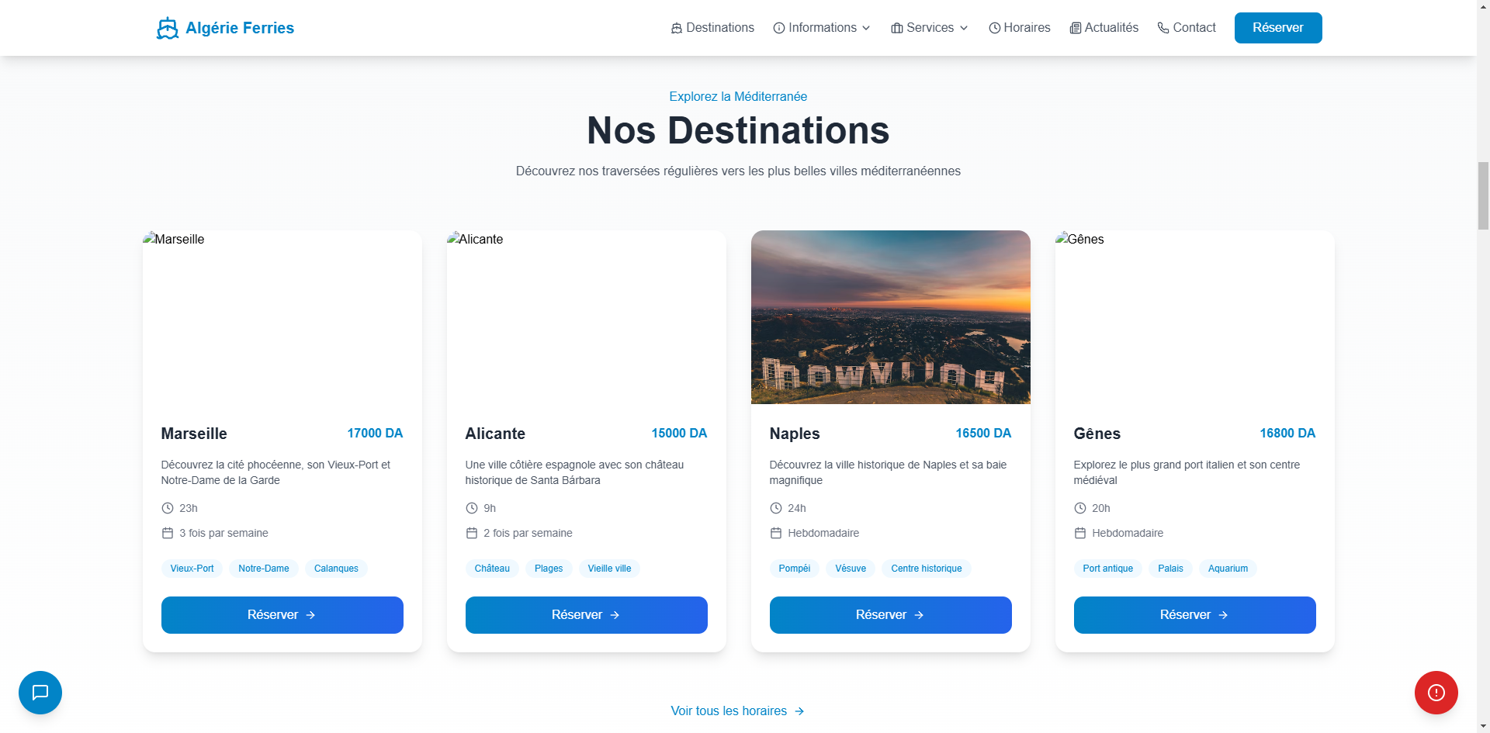Click the newspaper icon next to Actualités
Viewport: 1490px width, 733px height.
1076,28
